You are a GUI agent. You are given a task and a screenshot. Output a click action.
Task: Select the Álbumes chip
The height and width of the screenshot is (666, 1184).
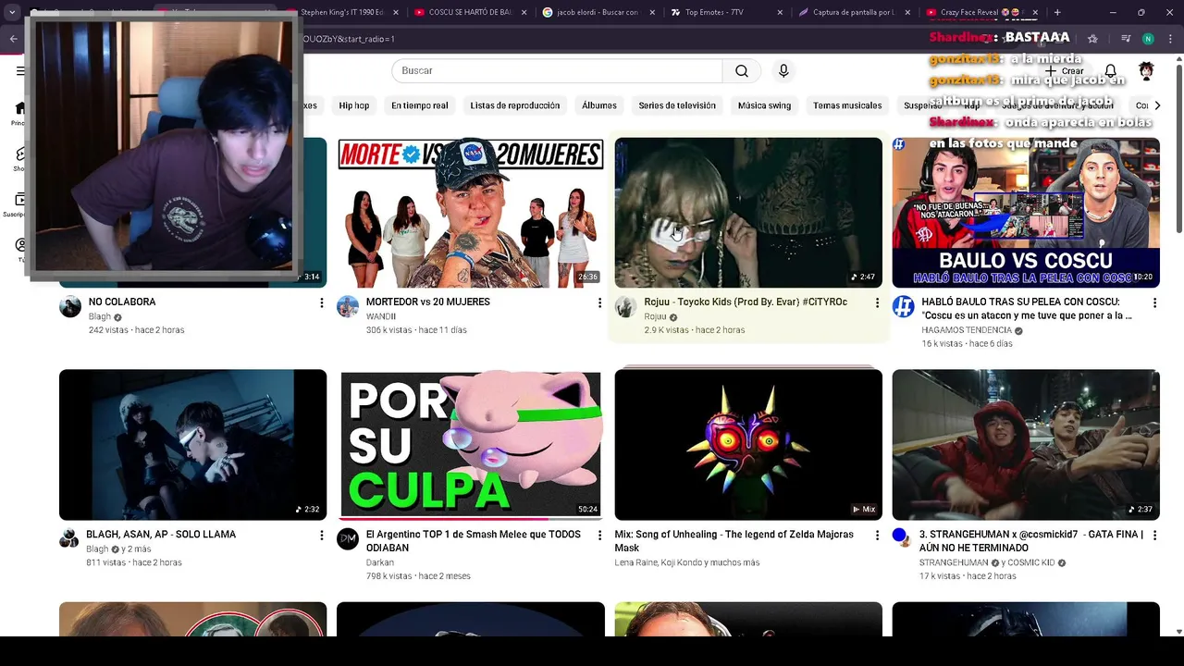tap(598, 105)
